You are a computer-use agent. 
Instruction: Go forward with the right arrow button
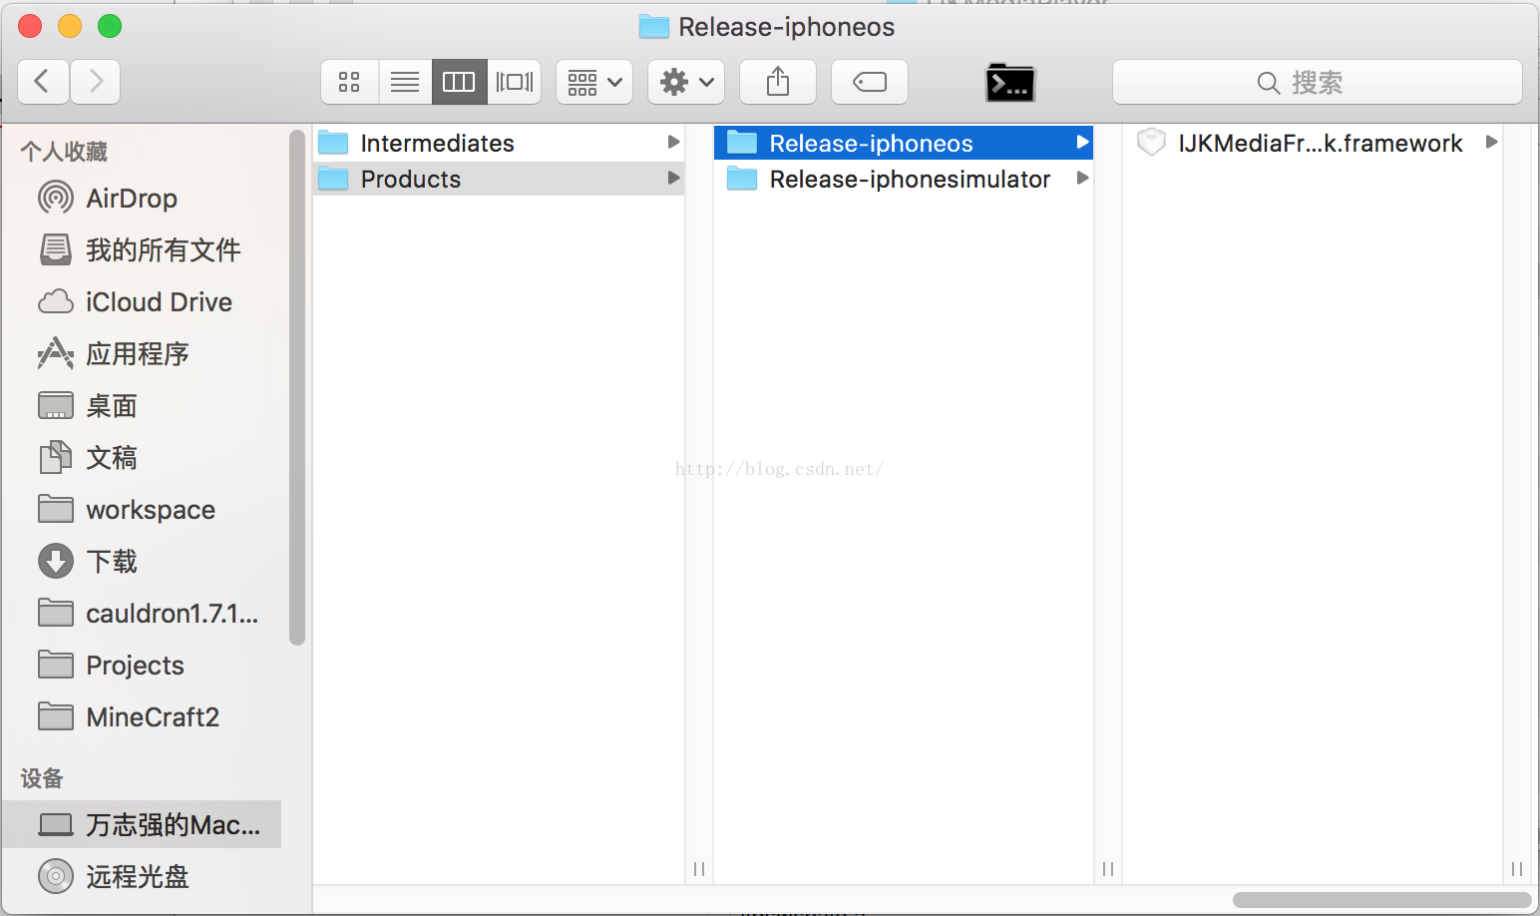(x=96, y=82)
